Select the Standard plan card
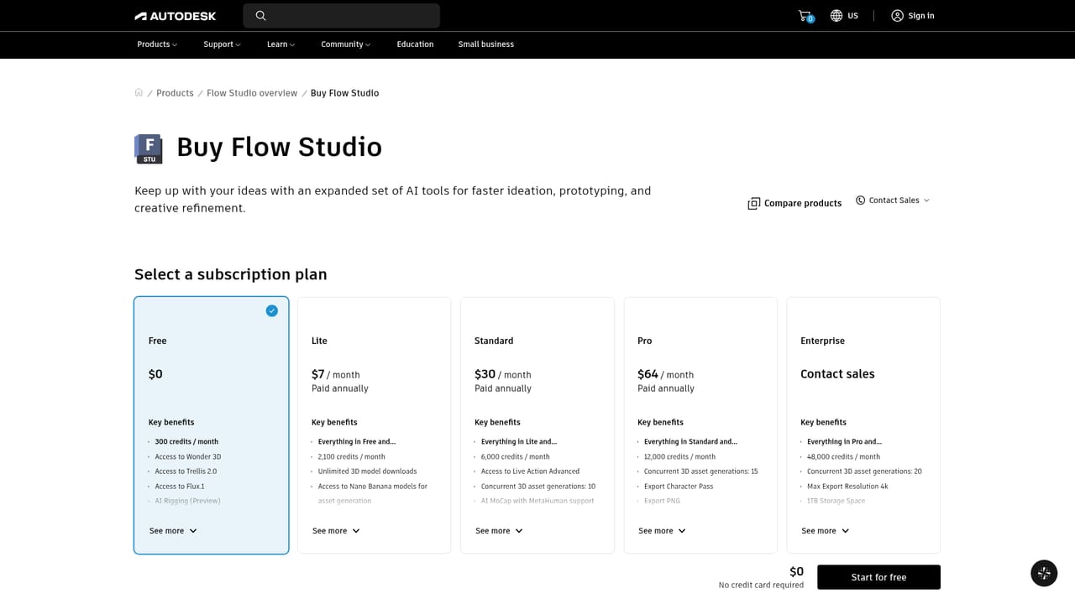This screenshot has width=1075, height=604. pyautogui.click(x=537, y=425)
